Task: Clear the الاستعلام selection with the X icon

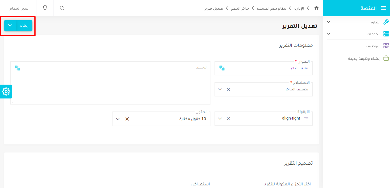Action: coord(228,90)
